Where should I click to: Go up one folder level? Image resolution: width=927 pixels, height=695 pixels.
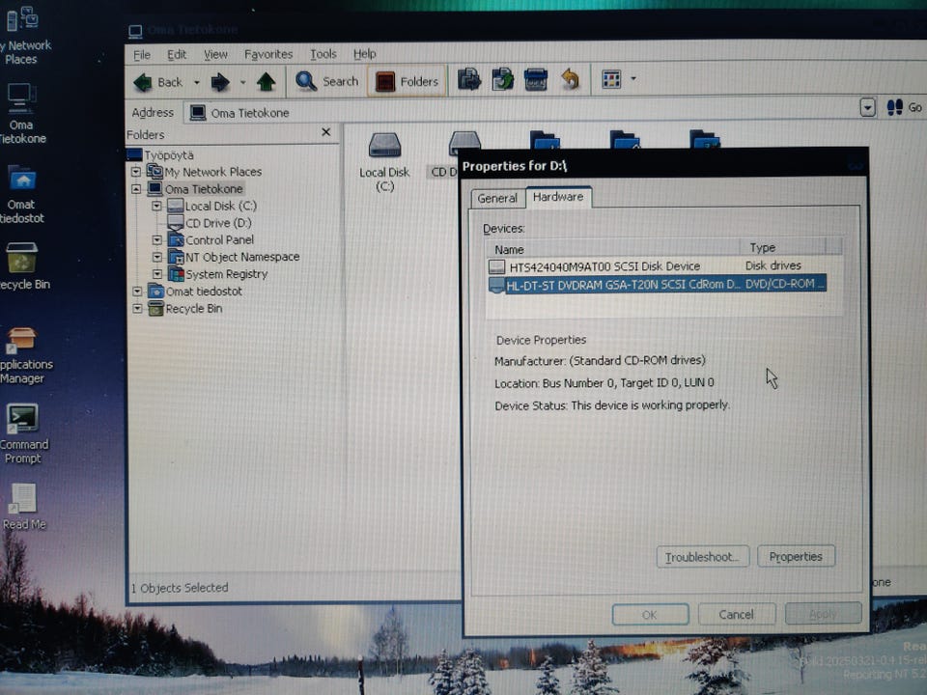(267, 81)
